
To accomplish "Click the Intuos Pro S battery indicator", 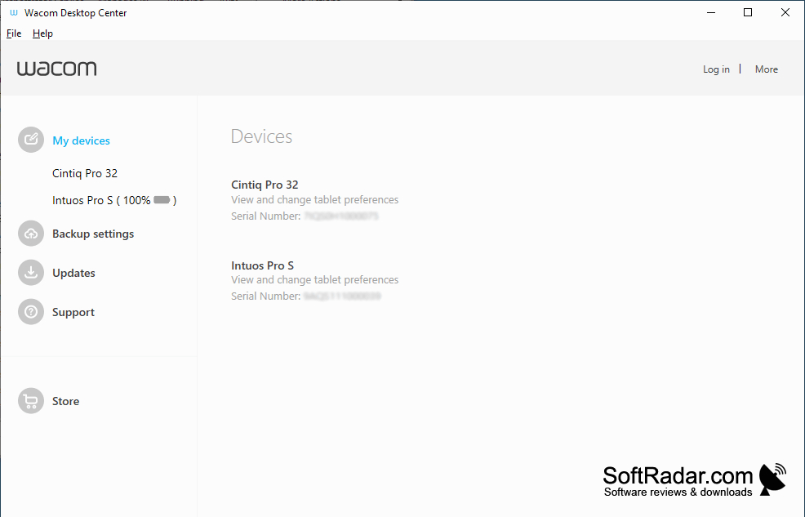I will [162, 200].
